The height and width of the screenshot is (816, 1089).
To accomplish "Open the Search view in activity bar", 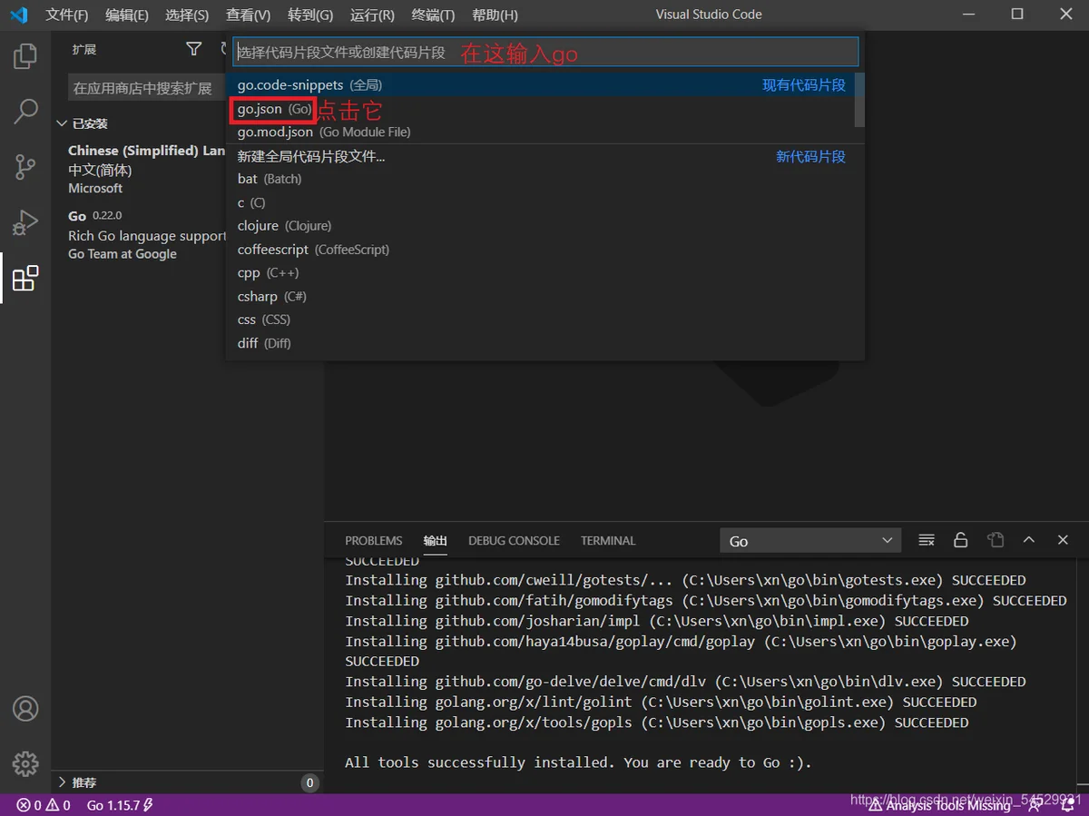I will tap(25, 112).
